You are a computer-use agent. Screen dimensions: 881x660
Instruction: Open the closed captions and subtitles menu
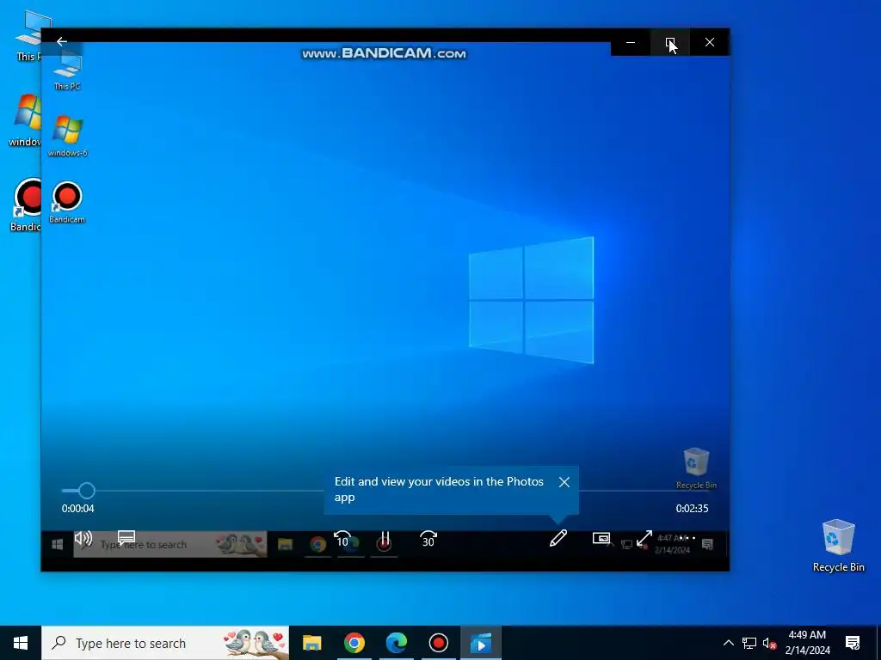pos(126,537)
